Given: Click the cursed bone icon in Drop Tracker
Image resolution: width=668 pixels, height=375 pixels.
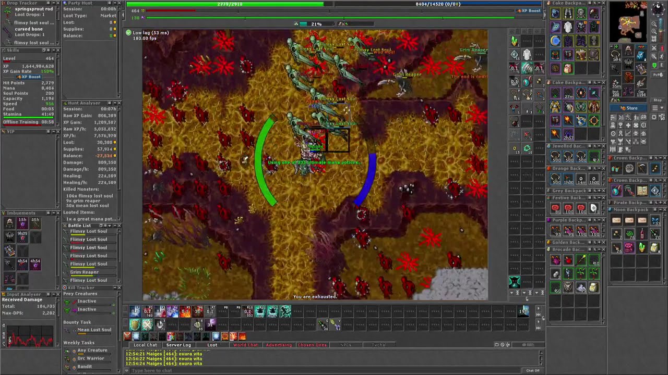Looking at the screenshot, I should click(8, 32).
